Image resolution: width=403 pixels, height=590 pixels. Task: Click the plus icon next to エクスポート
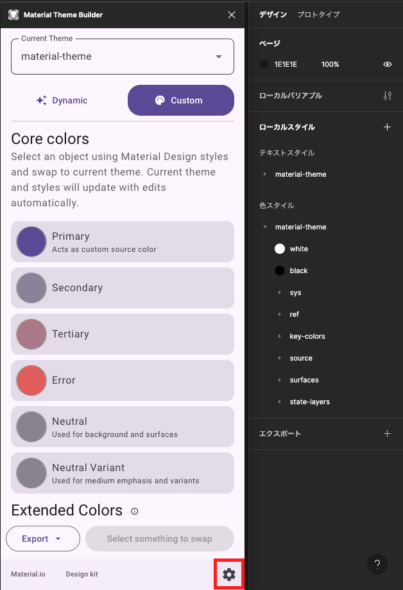[x=387, y=434]
